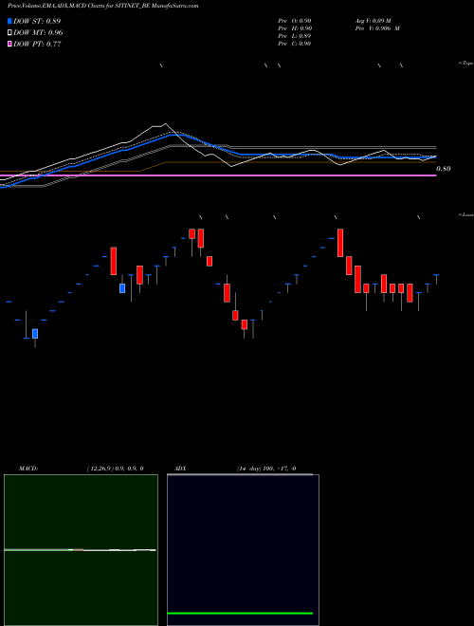Click the chart title mentioning SITINET_BE MunafaSutra.com
The image size is (474, 626).
[x=103, y=6]
